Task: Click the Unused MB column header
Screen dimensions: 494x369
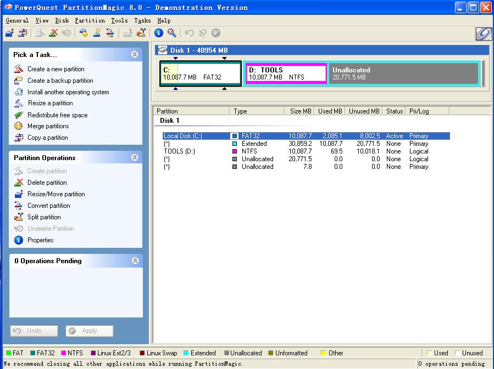Action: 364,111
